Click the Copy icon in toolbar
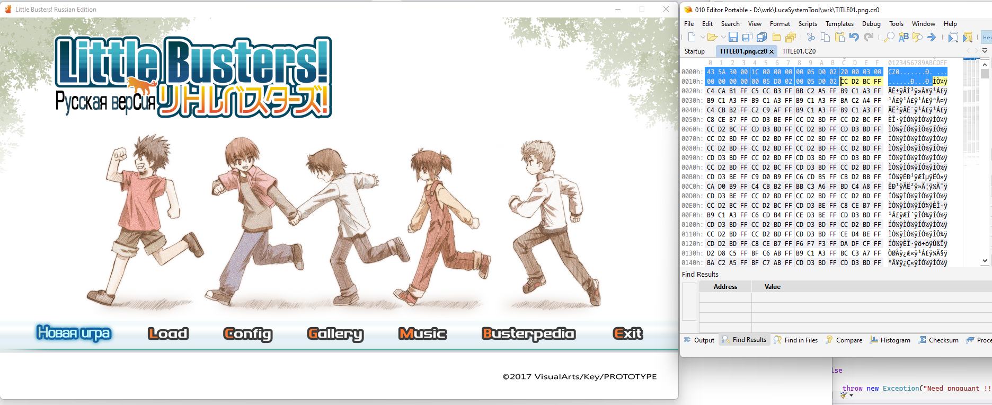992x405 pixels. (825, 37)
